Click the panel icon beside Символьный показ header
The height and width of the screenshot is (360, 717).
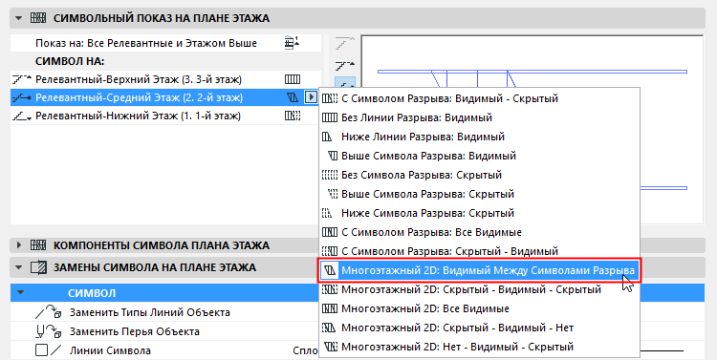pyautogui.click(x=38, y=18)
